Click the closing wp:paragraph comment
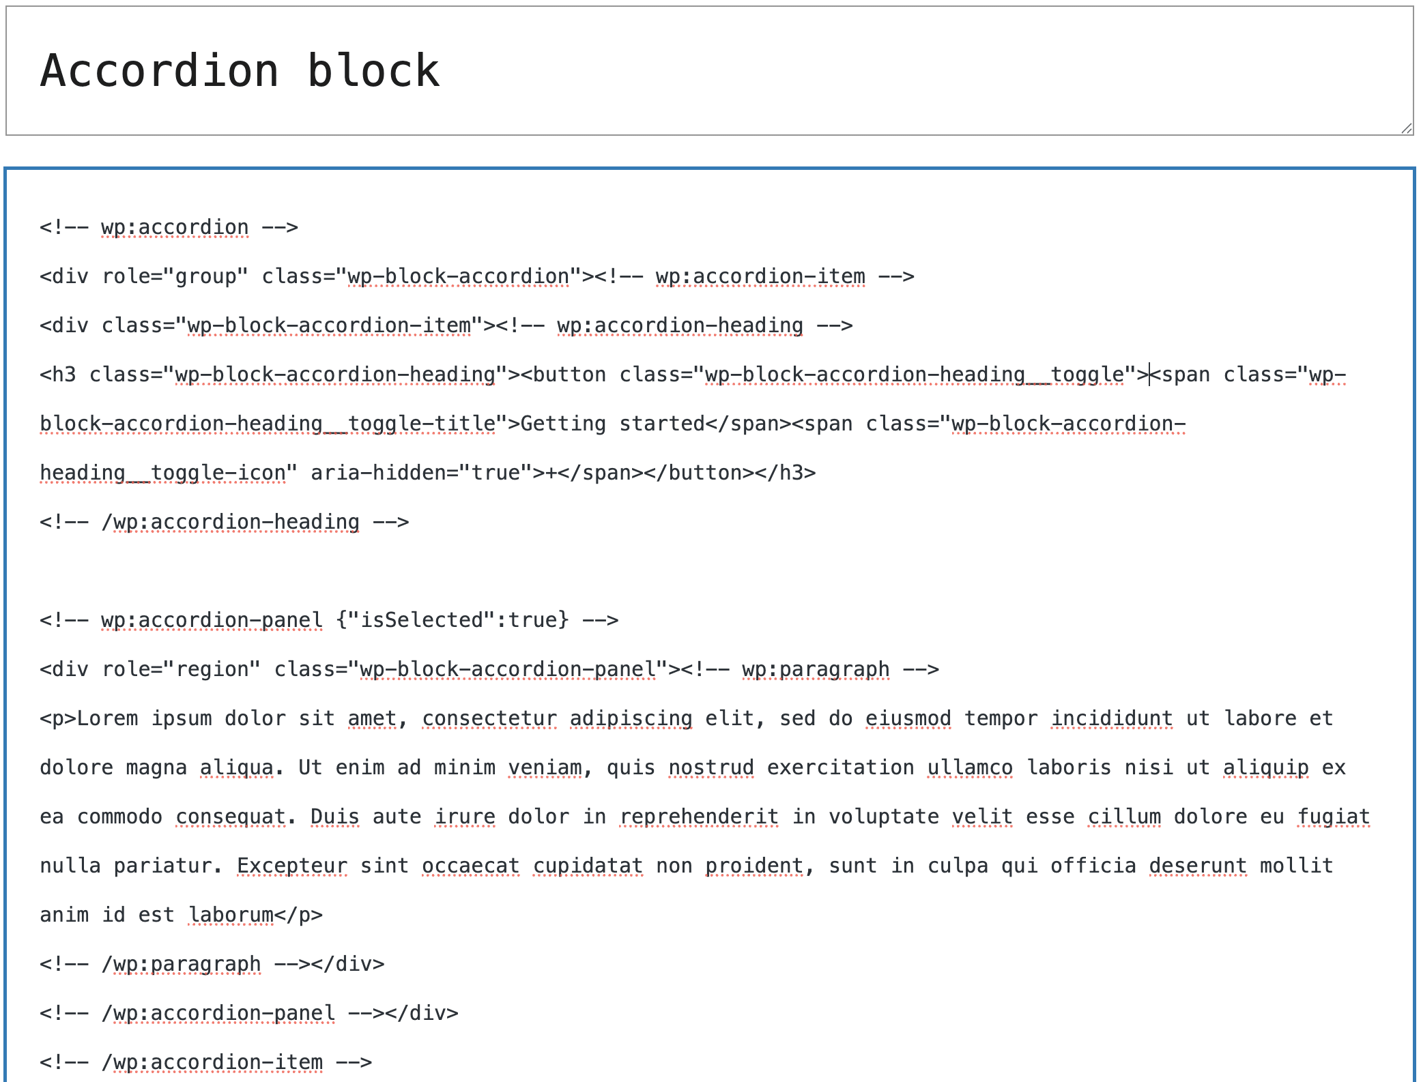 point(181,964)
